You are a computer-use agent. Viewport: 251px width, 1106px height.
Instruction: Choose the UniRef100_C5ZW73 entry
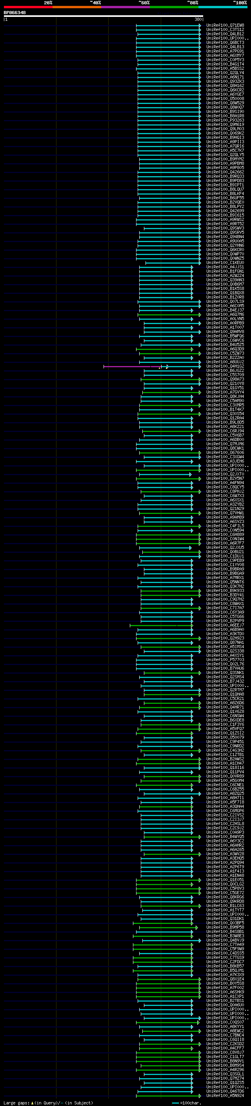[225, 353]
